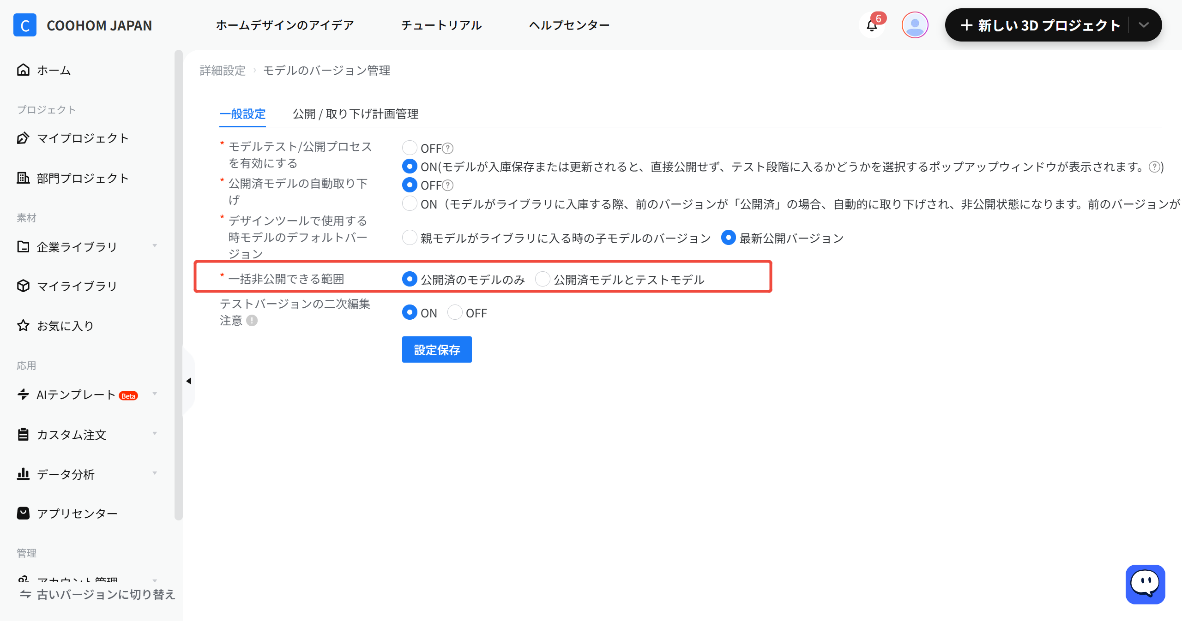Open the user avatar menu
The width and height of the screenshot is (1182, 621).
click(915, 25)
